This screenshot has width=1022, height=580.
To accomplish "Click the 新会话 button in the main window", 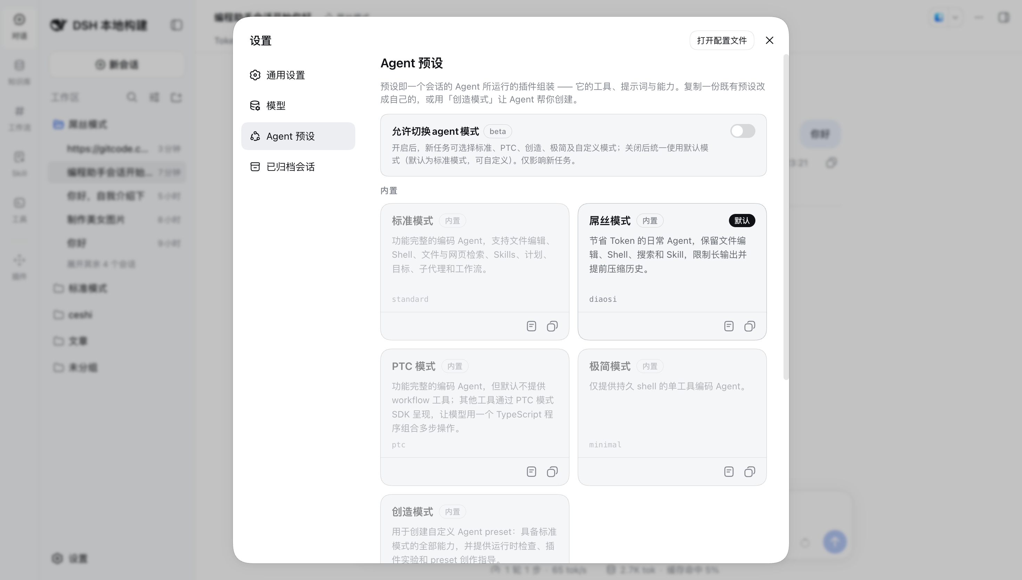I will tap(117, 65).
